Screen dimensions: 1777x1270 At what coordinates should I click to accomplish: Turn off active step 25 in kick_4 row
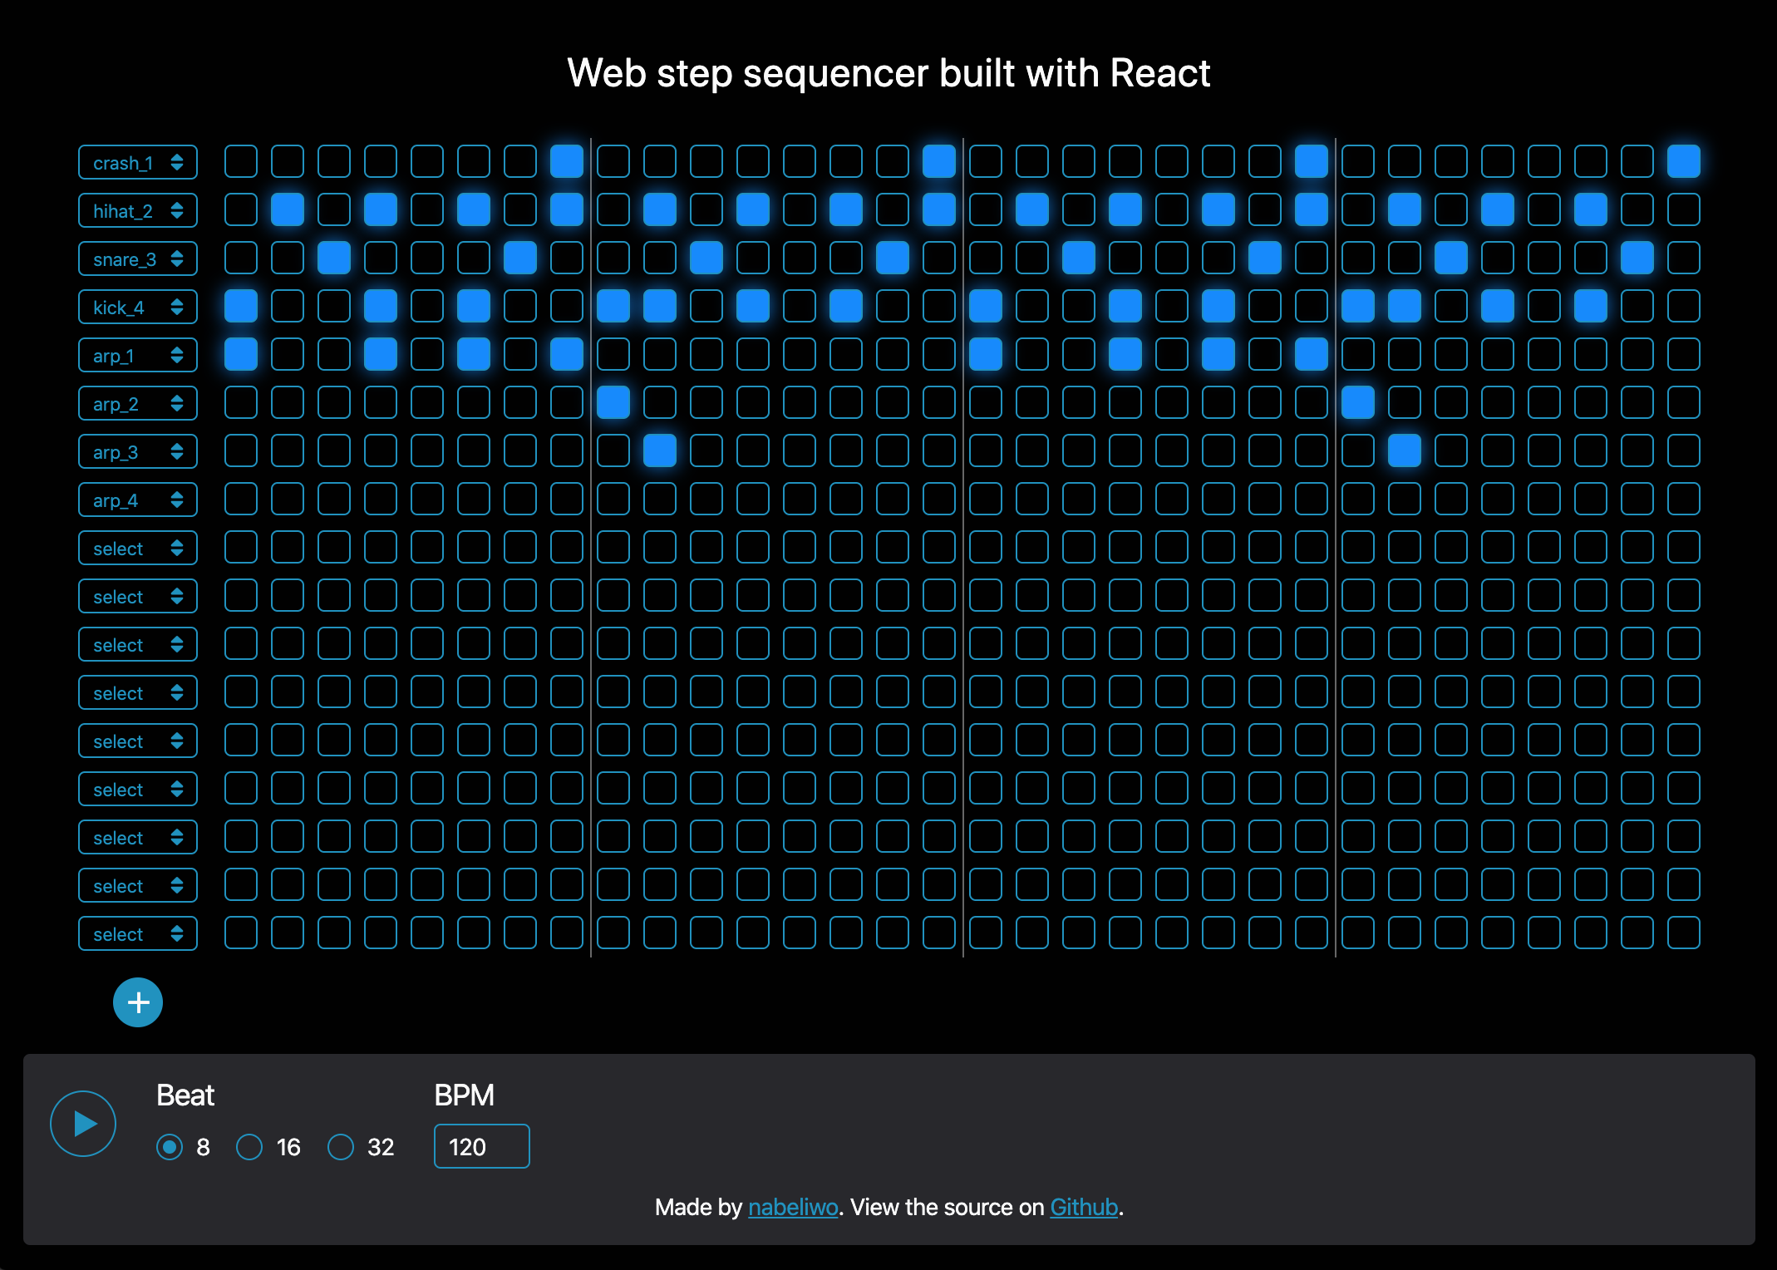coord(1358,306)
